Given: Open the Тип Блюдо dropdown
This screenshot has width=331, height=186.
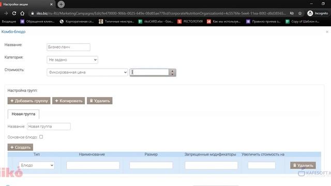Looking at the screenshot, I should click(37, 165).
